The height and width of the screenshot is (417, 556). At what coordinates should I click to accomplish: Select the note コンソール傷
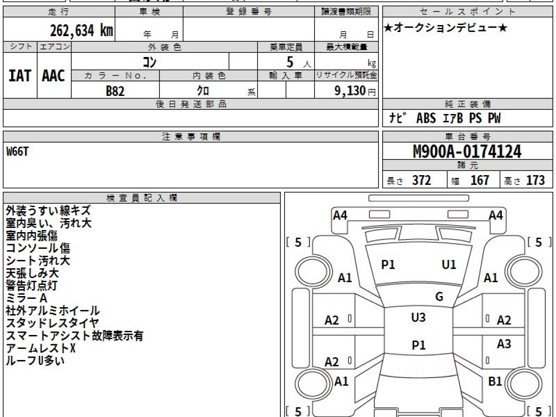tap(38, 248)
